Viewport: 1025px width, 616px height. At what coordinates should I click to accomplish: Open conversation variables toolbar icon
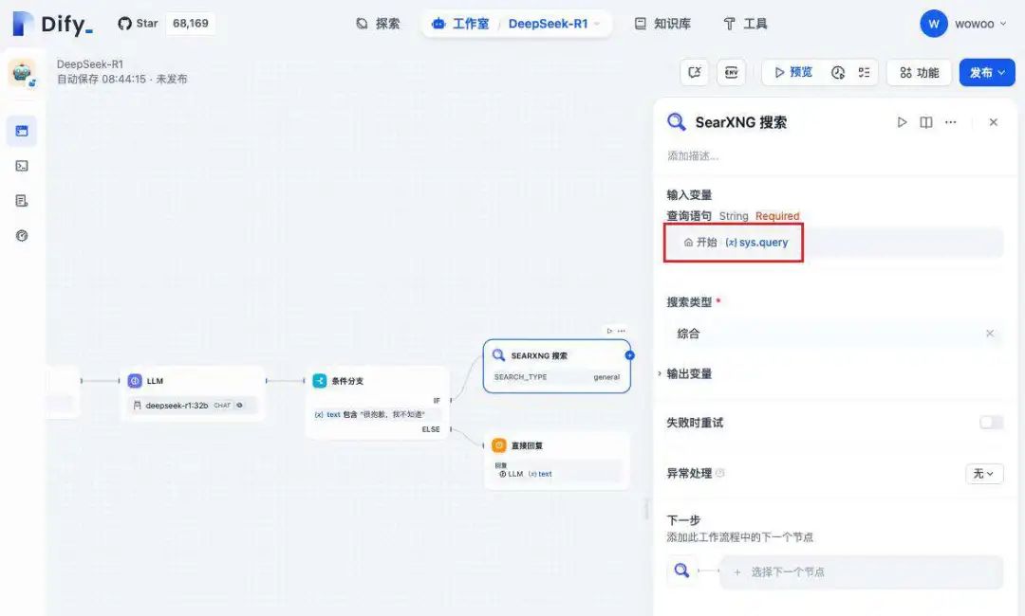694,72
